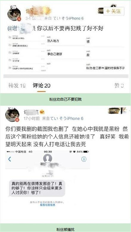Open the 评论 20 comments tab

tap(41, 86)
